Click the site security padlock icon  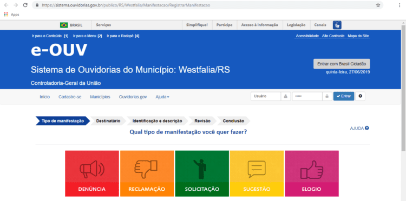[x=37, y=5]
